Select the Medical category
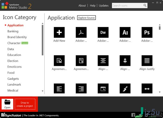This screenshot has height=118, width=163. pyautogui.click(x=13, y=90)
